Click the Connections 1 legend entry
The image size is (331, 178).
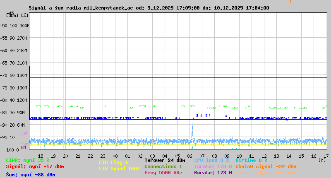[x=163, y=166]
